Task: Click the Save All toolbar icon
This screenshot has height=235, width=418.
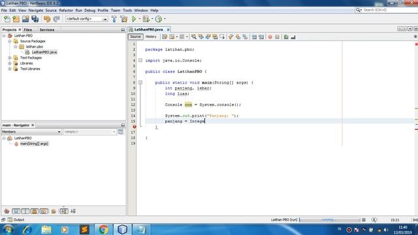Action: click(x=35, y=19)
